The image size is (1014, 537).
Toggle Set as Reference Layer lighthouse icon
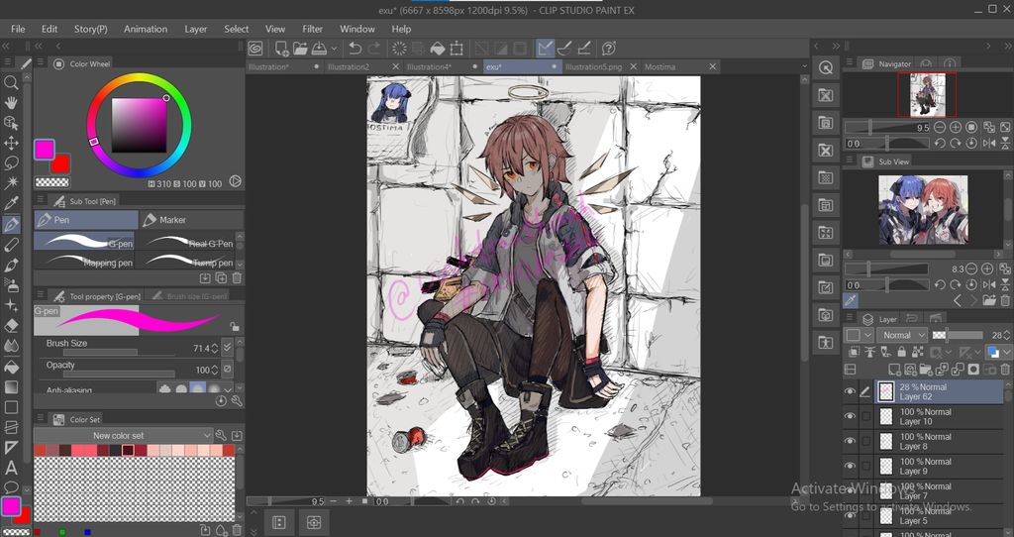tap(869, 352)
